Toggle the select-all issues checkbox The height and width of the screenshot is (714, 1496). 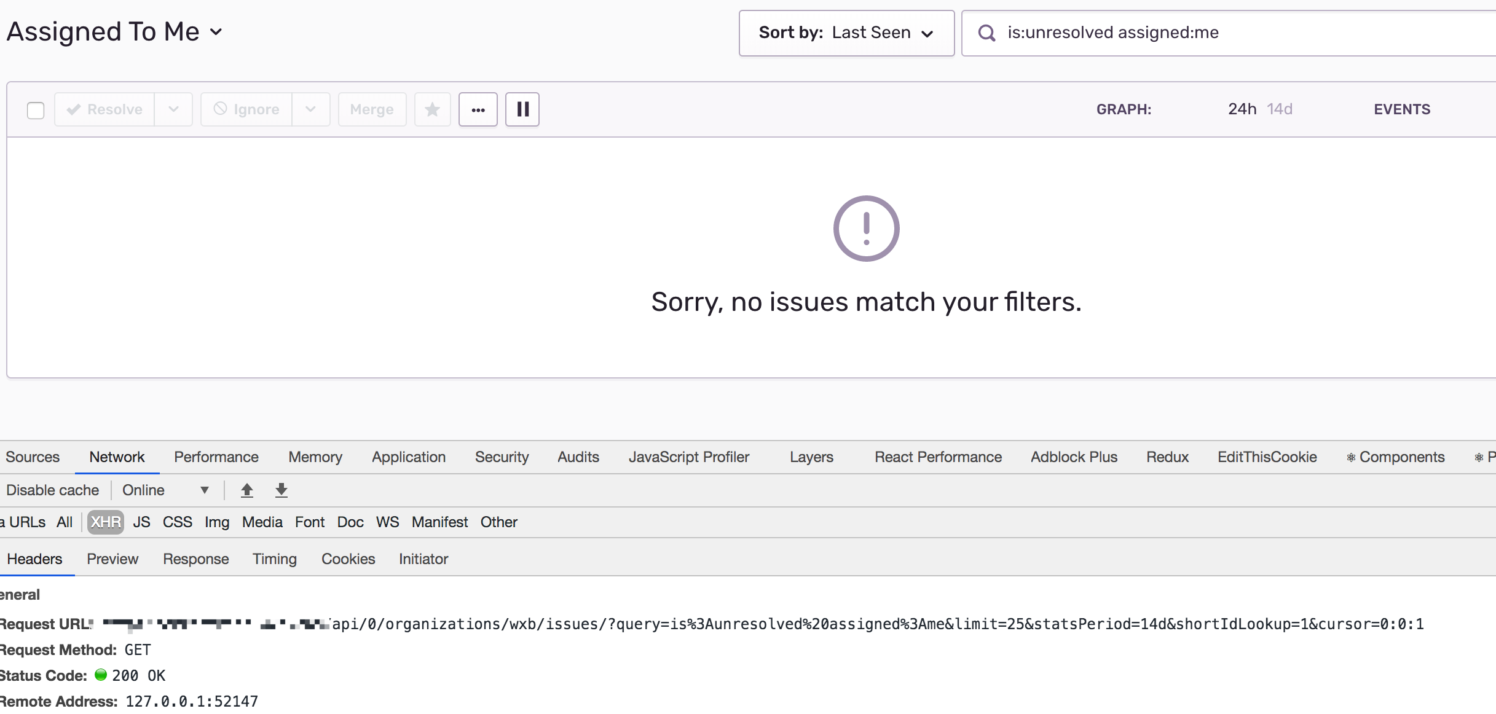(x=36, y=110)
